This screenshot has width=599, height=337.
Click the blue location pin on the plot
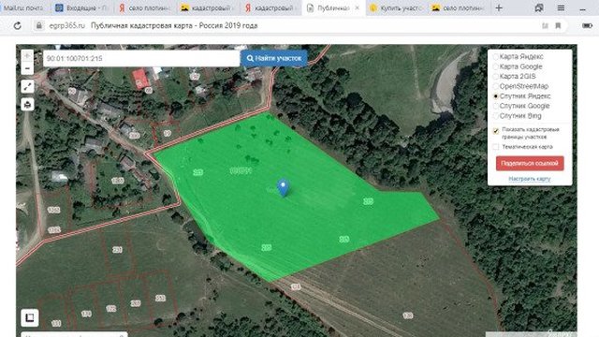click(283, 187)
